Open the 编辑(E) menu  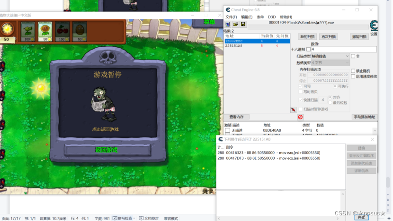click(x=247, y=17)
